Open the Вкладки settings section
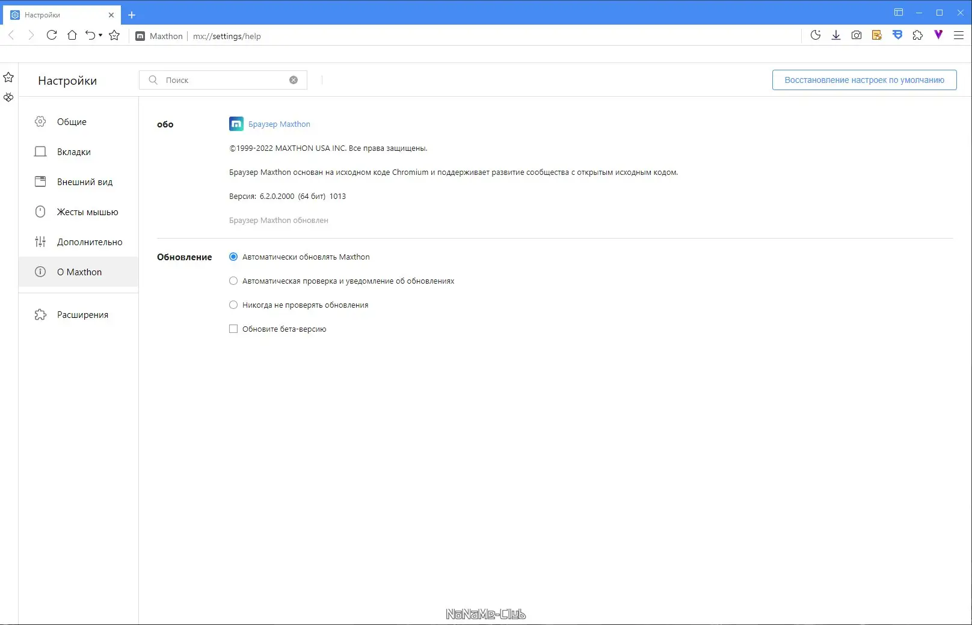The image size is (972, 625). (78, 151)
